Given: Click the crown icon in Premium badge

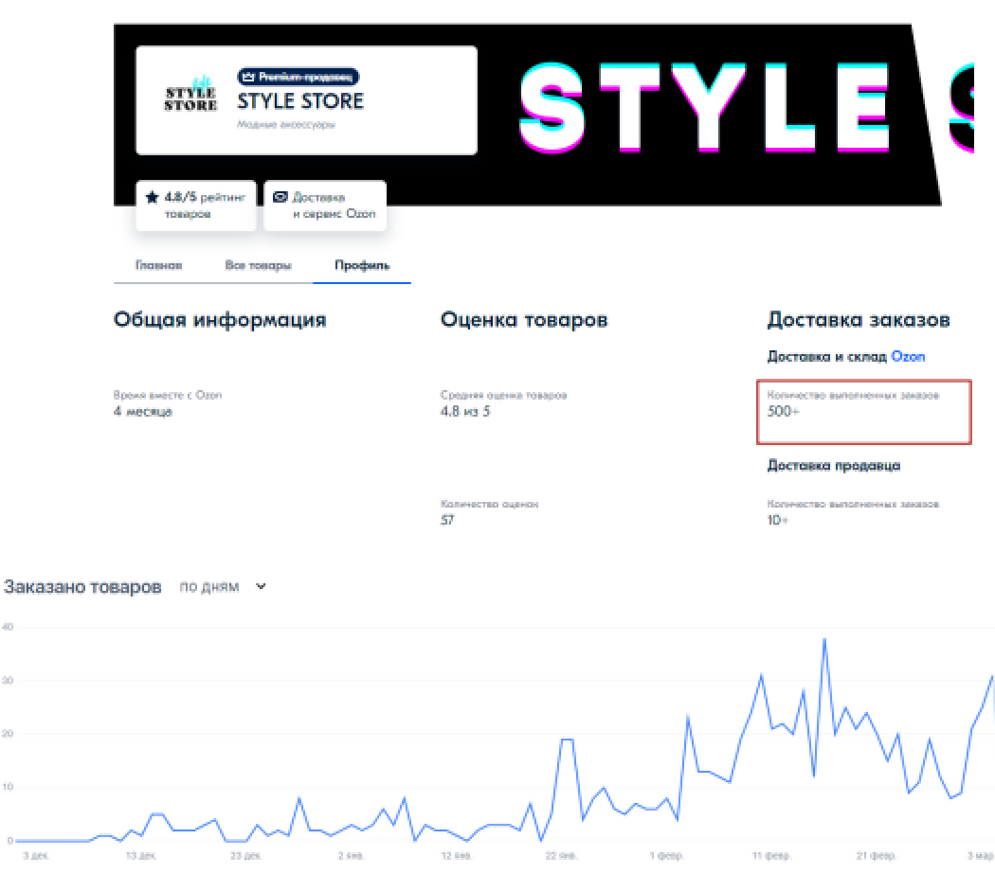Looking at the screenshot, I should [x=248, y=77].
